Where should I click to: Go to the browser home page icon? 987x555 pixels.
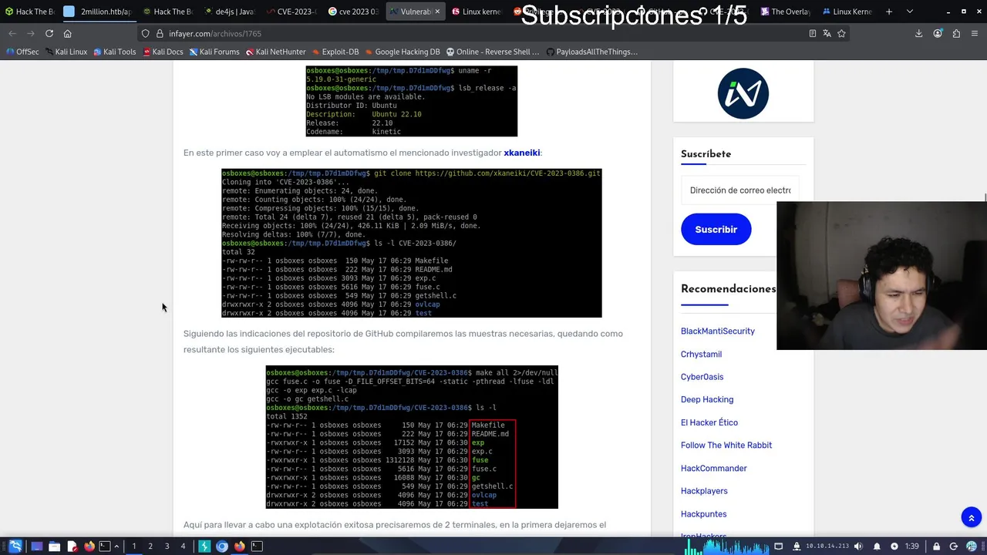point(68,34)
